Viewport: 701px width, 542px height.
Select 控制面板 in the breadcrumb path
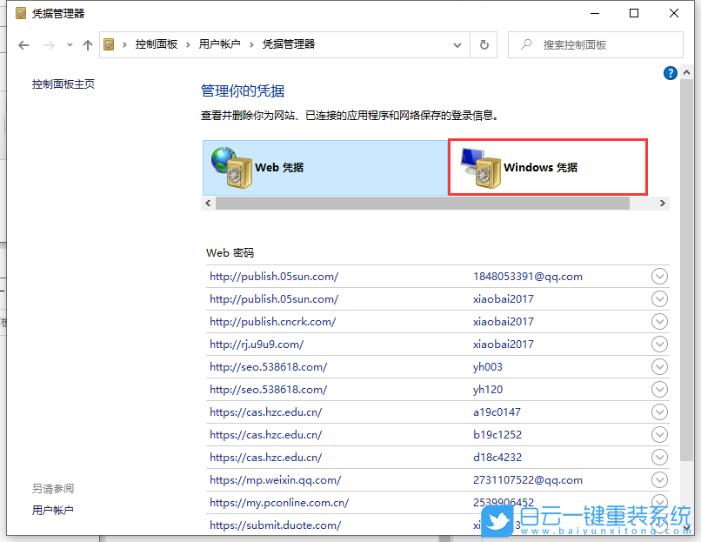coord(157,43)
